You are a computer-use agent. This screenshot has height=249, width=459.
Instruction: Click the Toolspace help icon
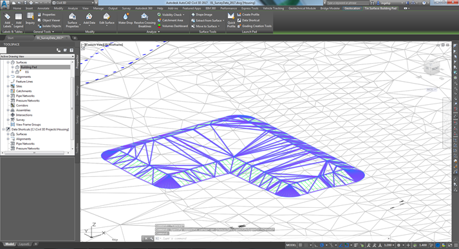pyautogui.click(x=71, y=50)
